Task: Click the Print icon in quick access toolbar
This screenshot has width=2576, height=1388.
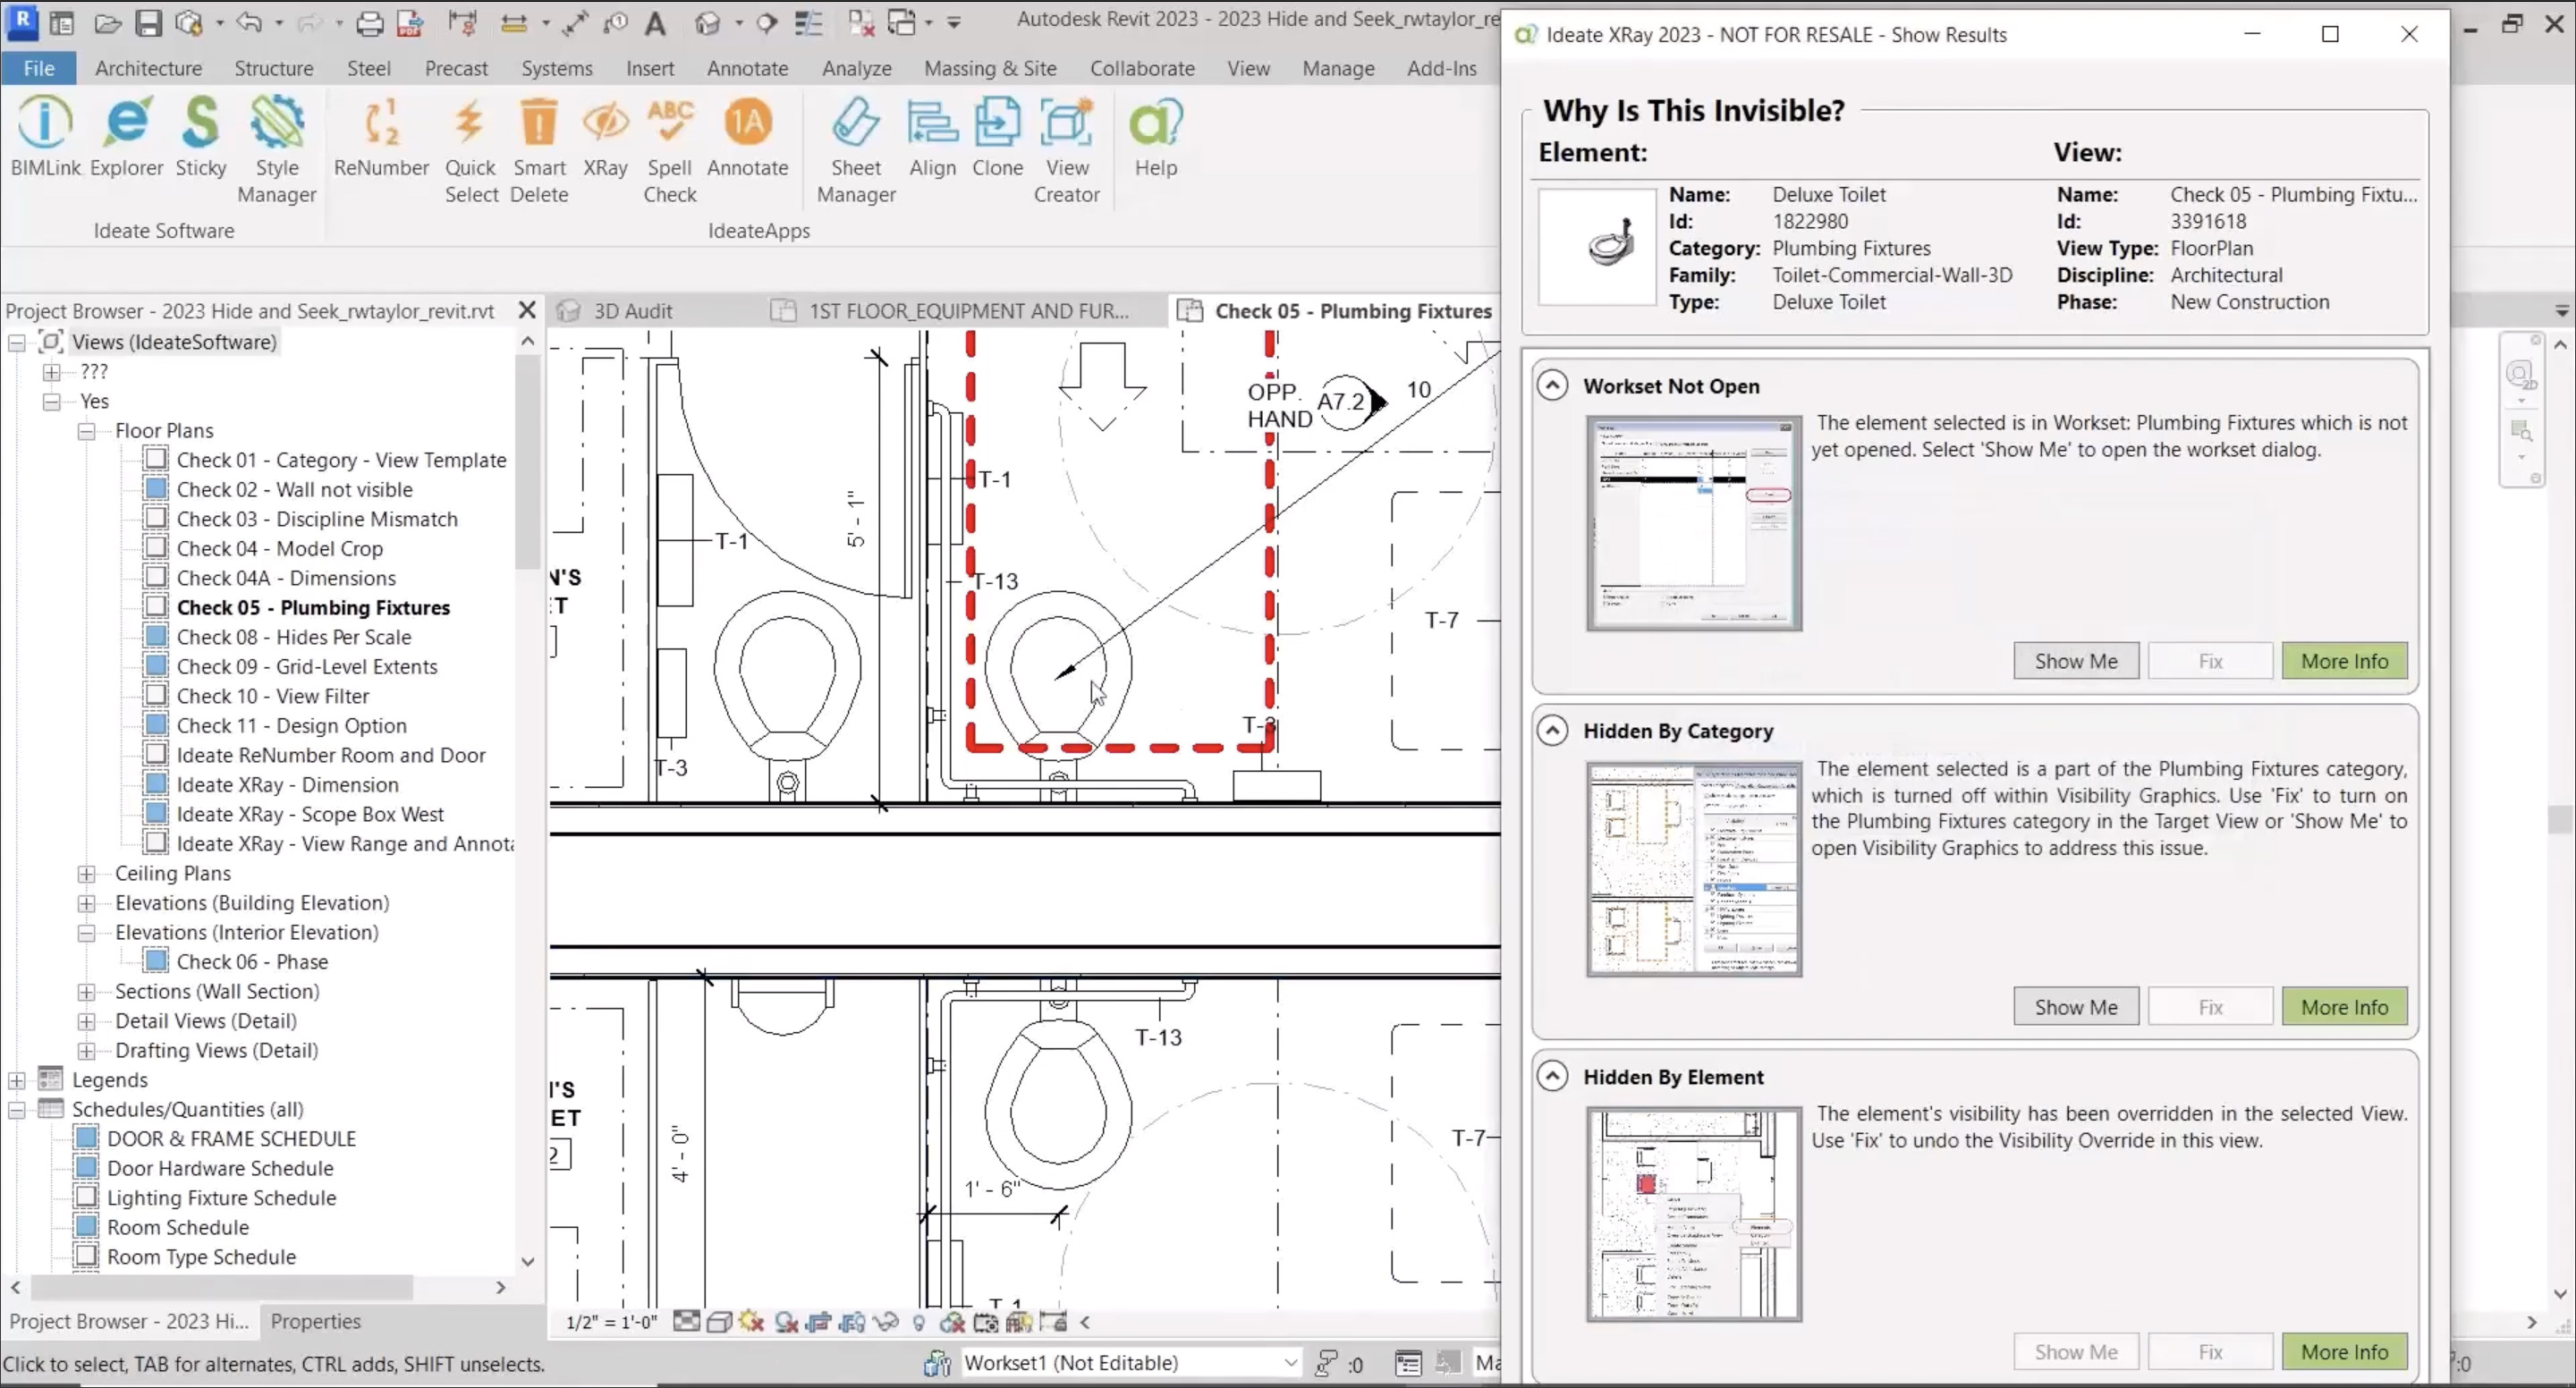Action: [369, 22]
